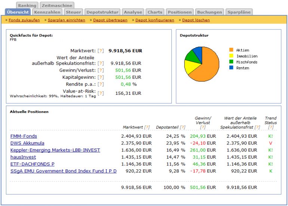The height and width of the screenshot is (206, 288).
Task: Click the Value-at-Risk help icon
Action: 101,93
